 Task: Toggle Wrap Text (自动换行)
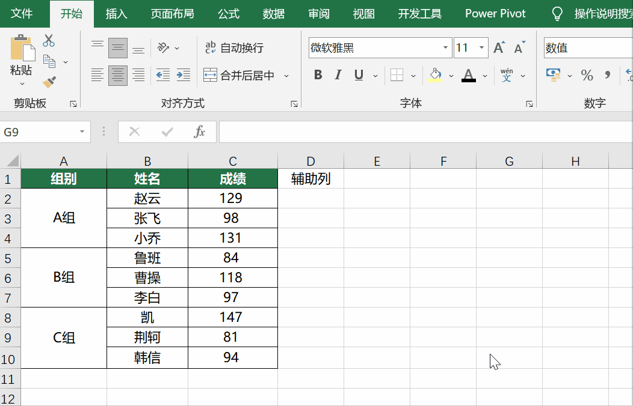tap(235, 48)
